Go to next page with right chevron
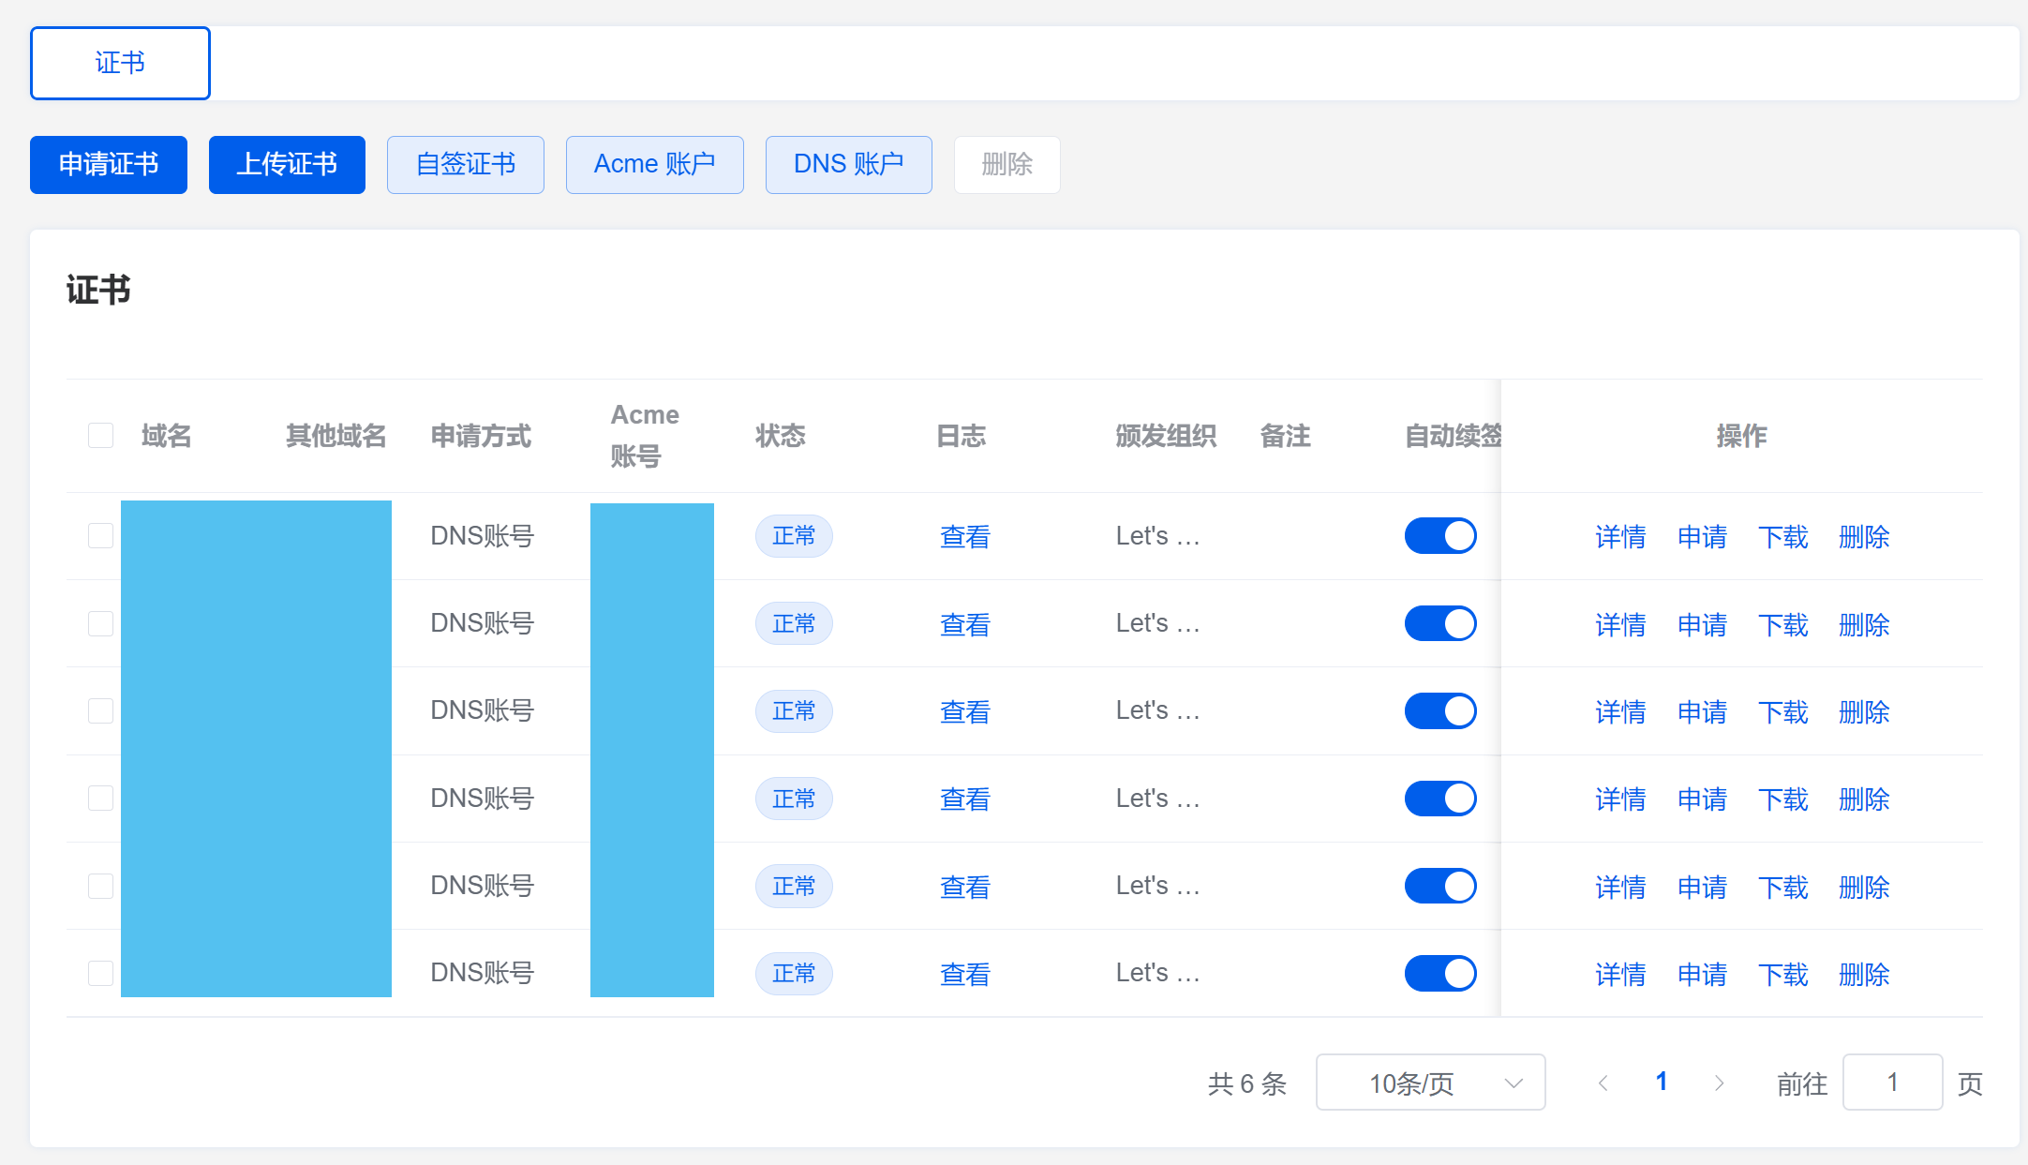Image resolution: width=2028 pixels, height=1165 pixels. 1719,1083
